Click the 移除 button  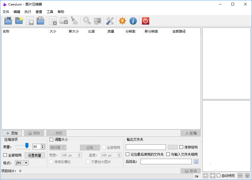tap(34, 133)
